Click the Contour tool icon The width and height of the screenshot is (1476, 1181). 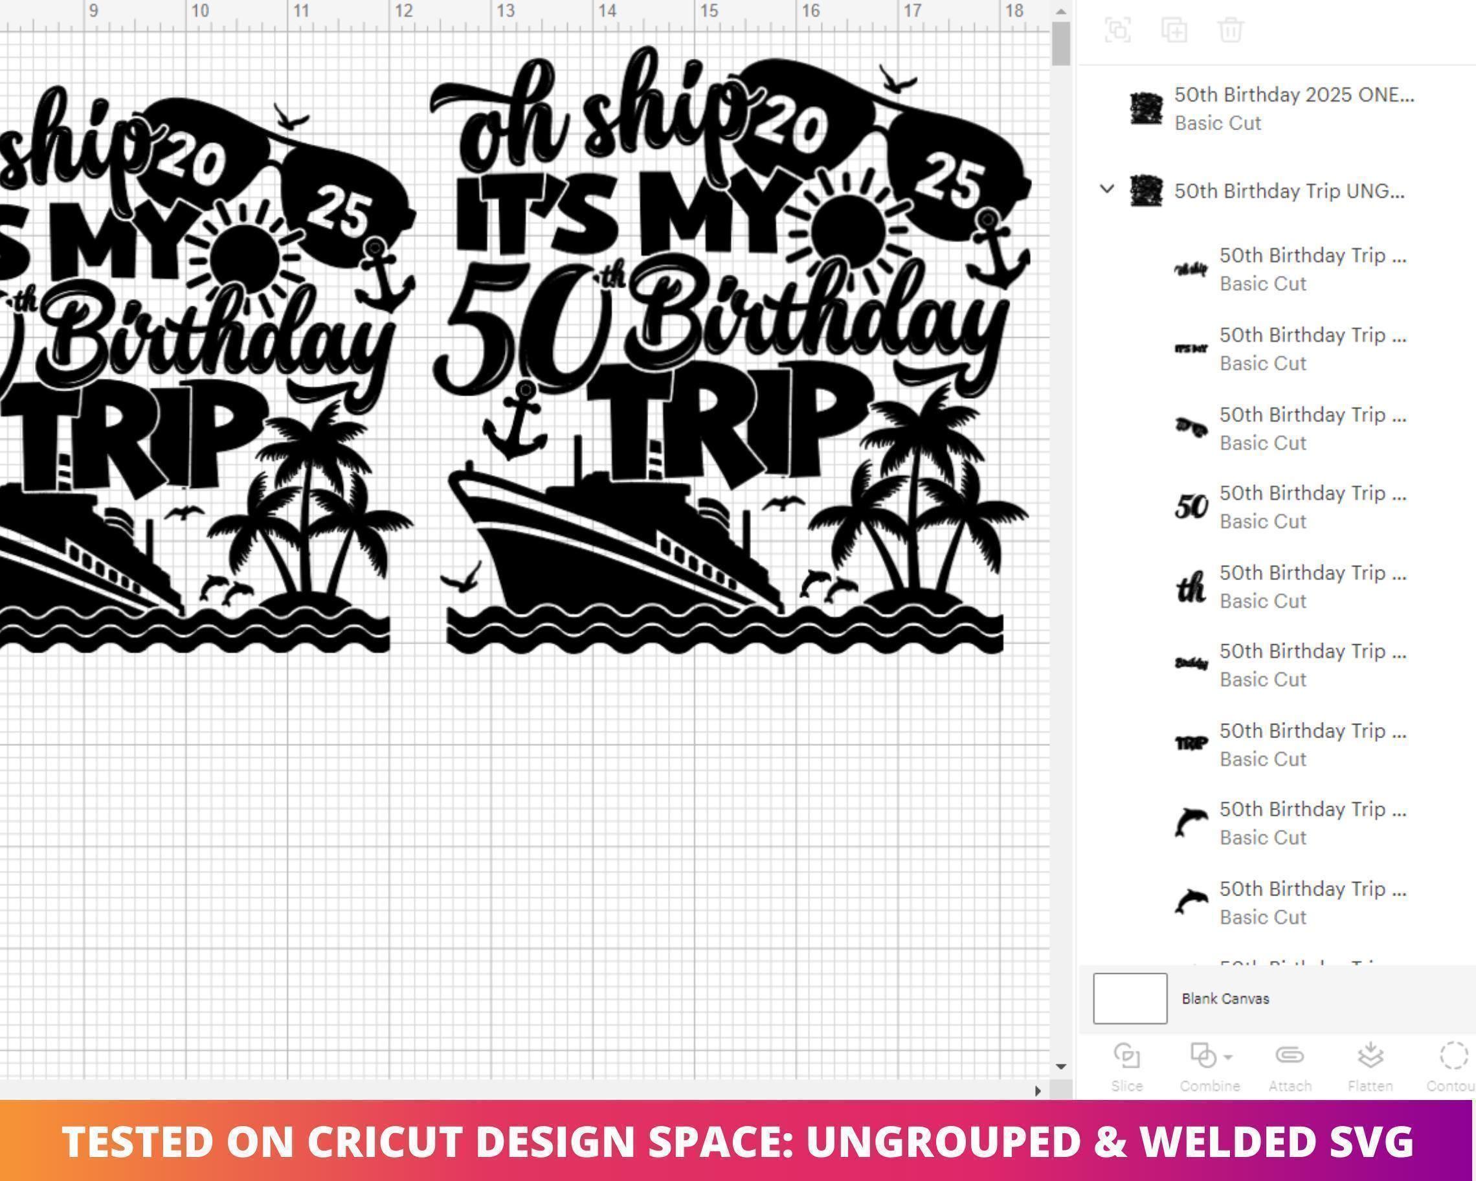[x=1453, y=1055]
